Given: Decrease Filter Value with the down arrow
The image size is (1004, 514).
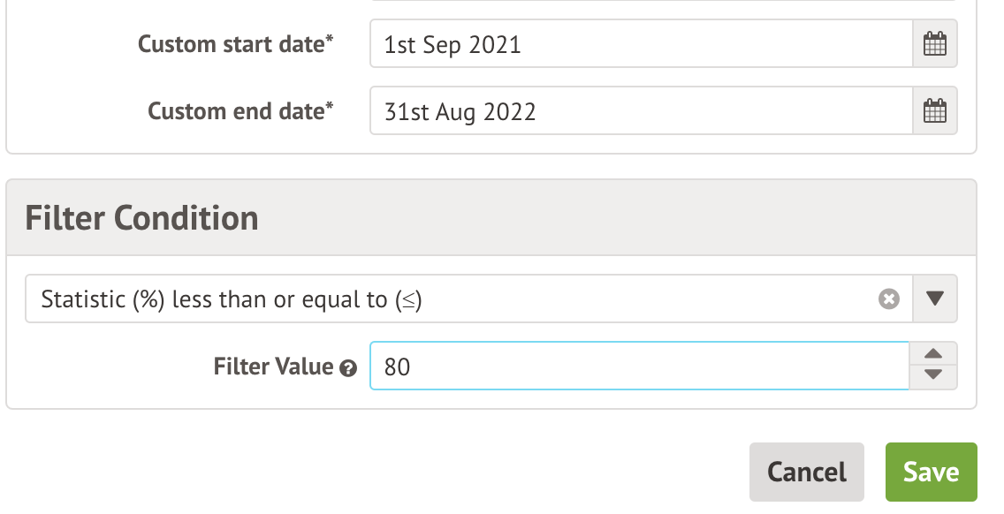Looking at the screenshot, I should click(x=933, y=375).
